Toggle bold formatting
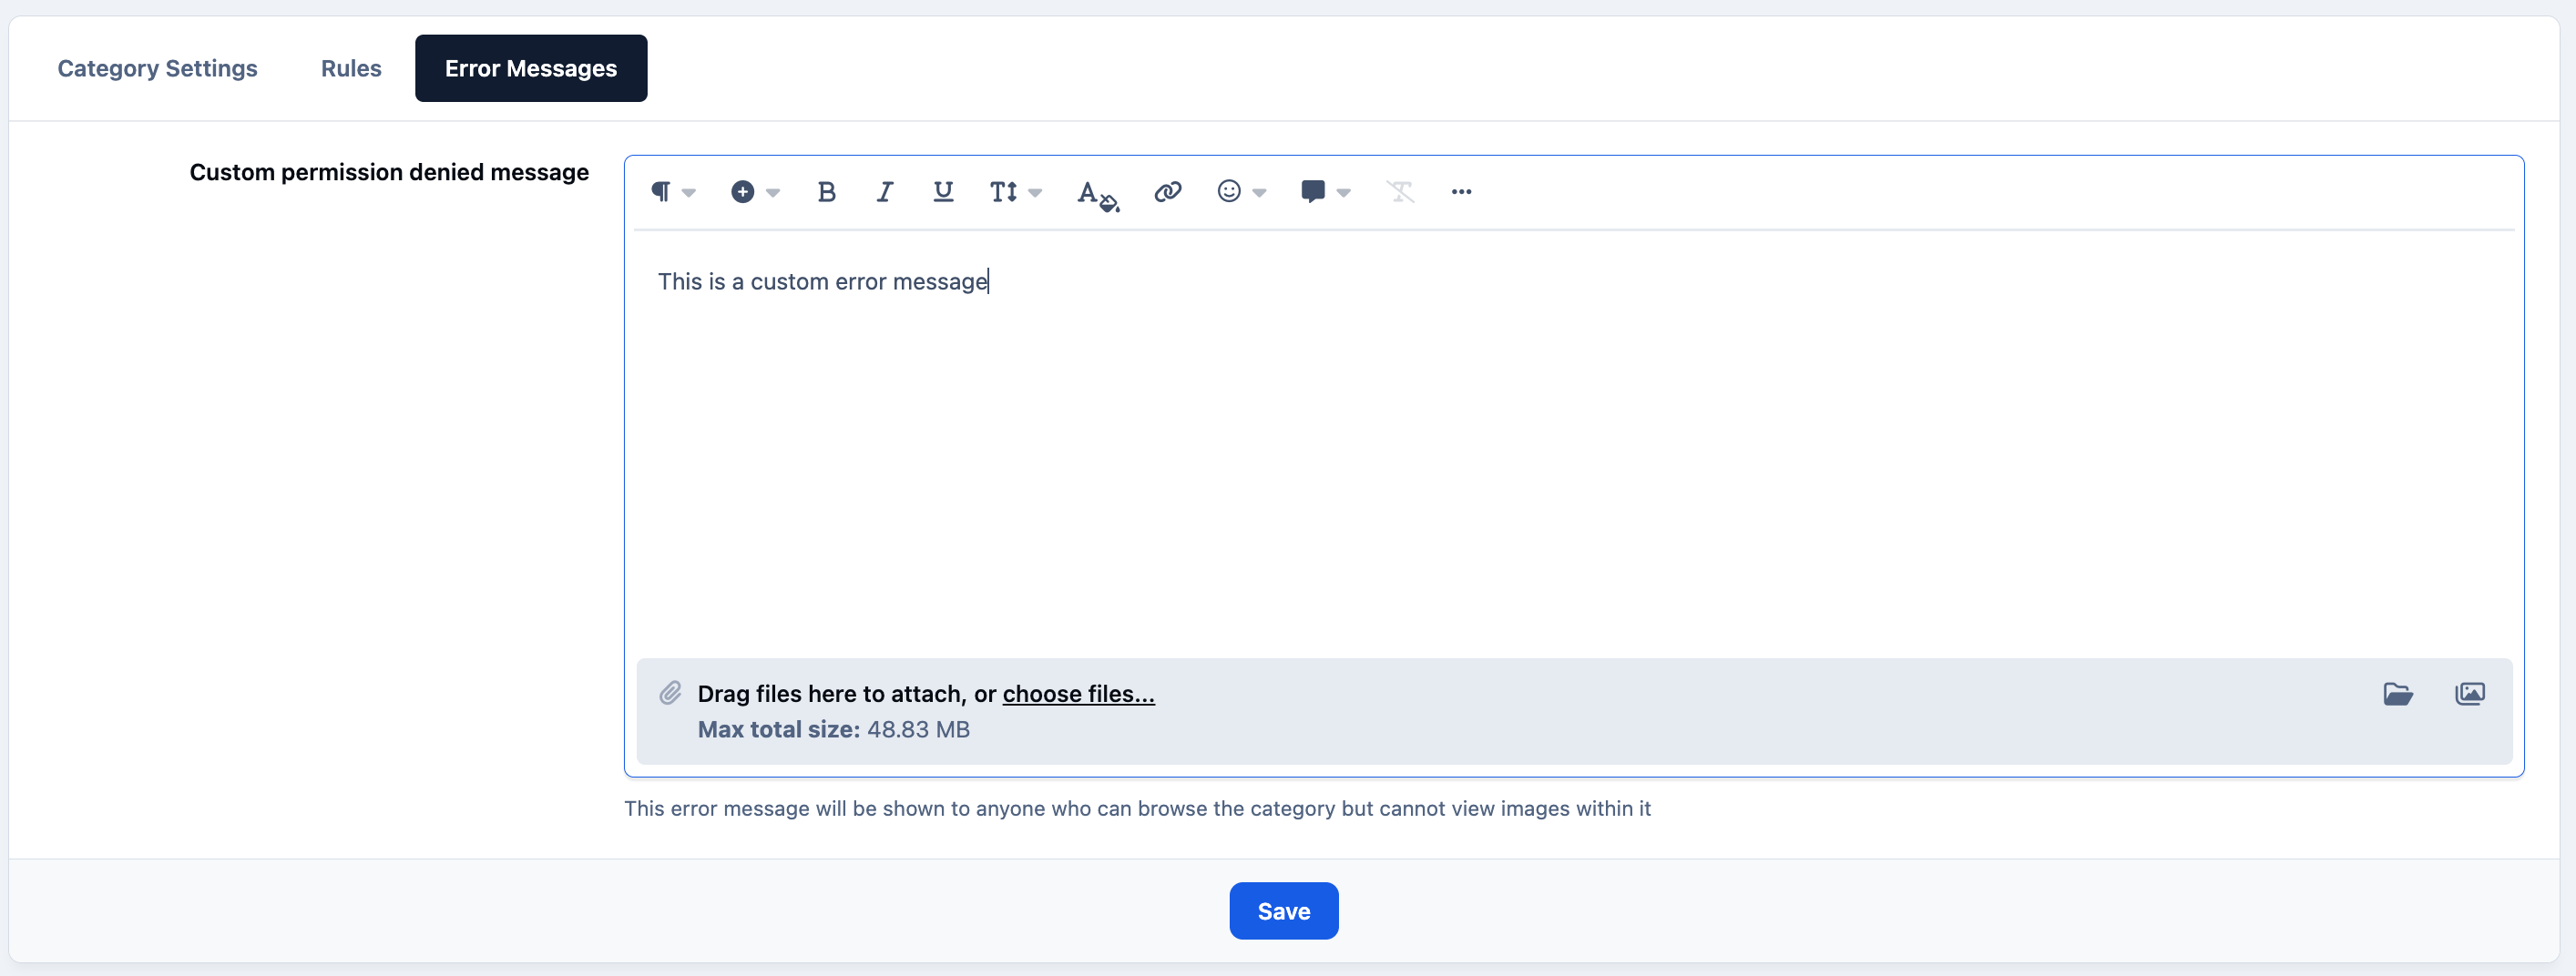 (x=826, y=191)
